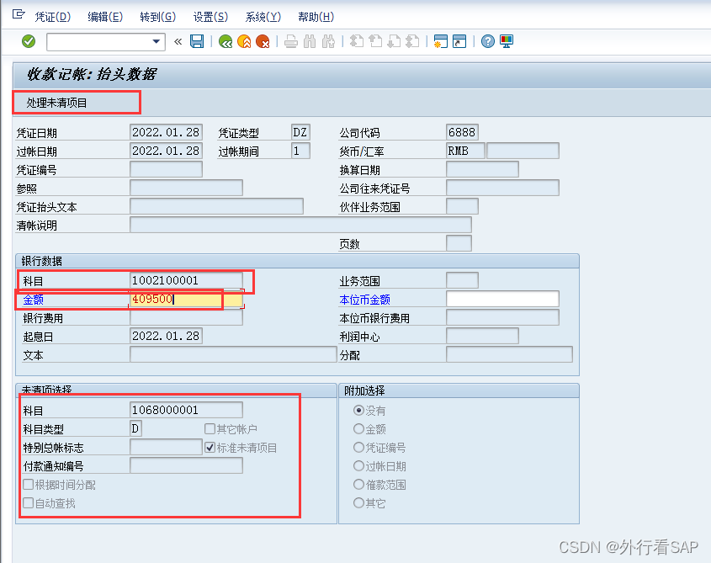Click the 本位币金额 input field
The height and width of the screenshot is (563, 711).
pyautogui.click(x=502, y=299)
